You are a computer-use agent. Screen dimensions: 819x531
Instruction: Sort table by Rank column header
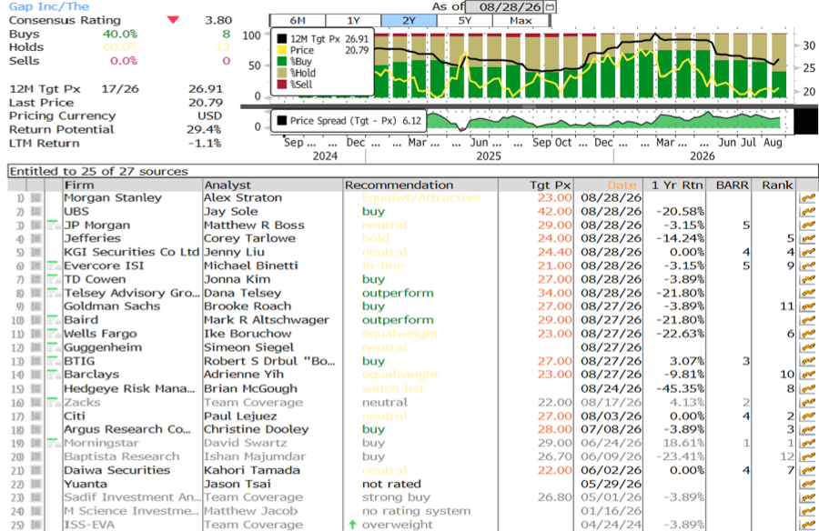click(x=774, y=185)
